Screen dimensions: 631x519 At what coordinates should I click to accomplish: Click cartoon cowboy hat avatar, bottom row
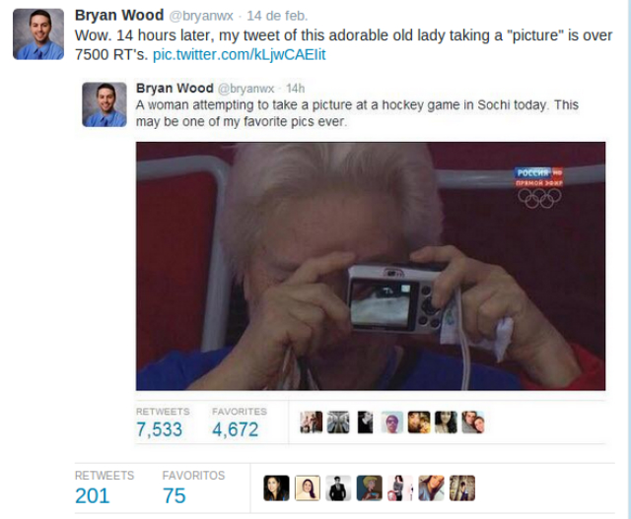[x=370, y=488]
